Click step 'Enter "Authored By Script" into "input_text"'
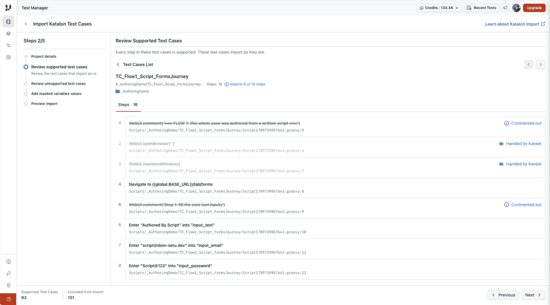Image resolution: width=550 pixels, height=305 pixels. click(172, 225)
